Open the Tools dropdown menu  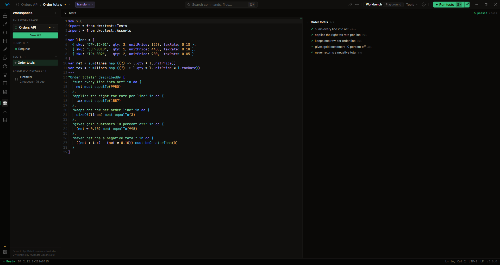[x=412, y=4]
